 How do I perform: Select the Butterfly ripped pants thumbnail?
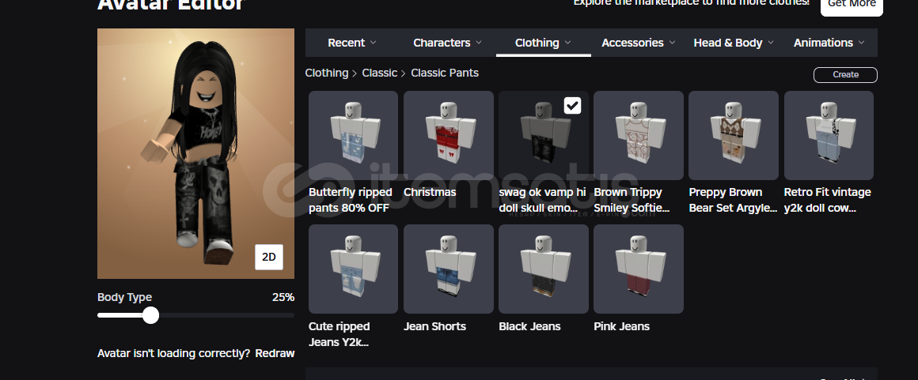pos(353,135)
